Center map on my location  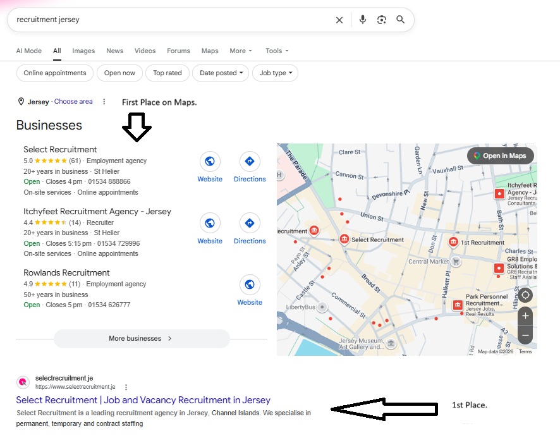(x=525, y=295)
